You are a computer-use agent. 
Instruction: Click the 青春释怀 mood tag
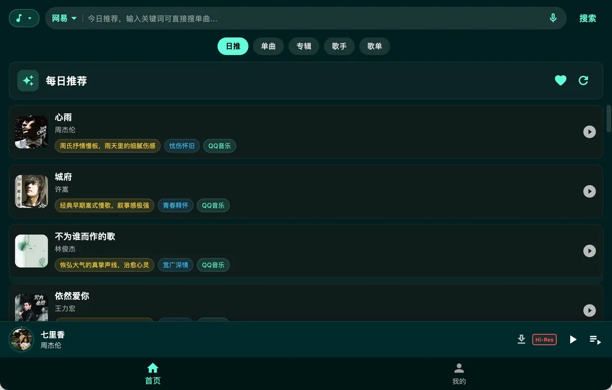(176, 205)
